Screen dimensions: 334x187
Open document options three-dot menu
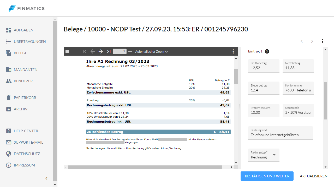pos(323,41)
